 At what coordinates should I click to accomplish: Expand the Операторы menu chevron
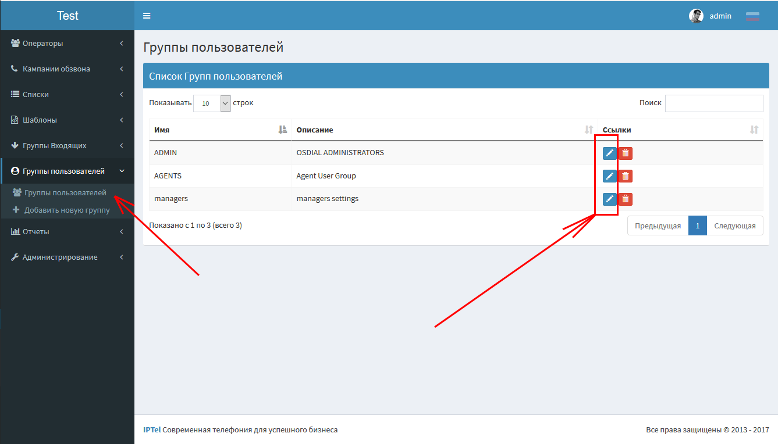pos(122,43)
